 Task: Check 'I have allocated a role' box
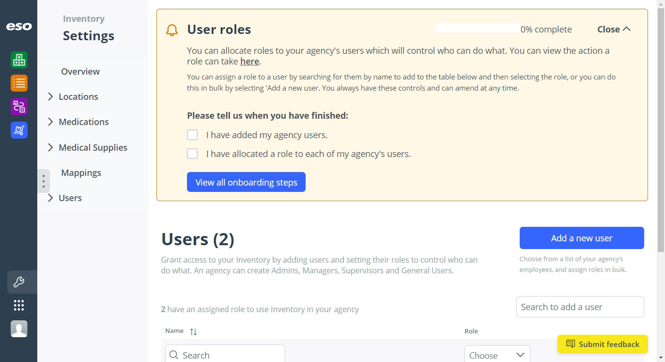(x=192, y=154)
